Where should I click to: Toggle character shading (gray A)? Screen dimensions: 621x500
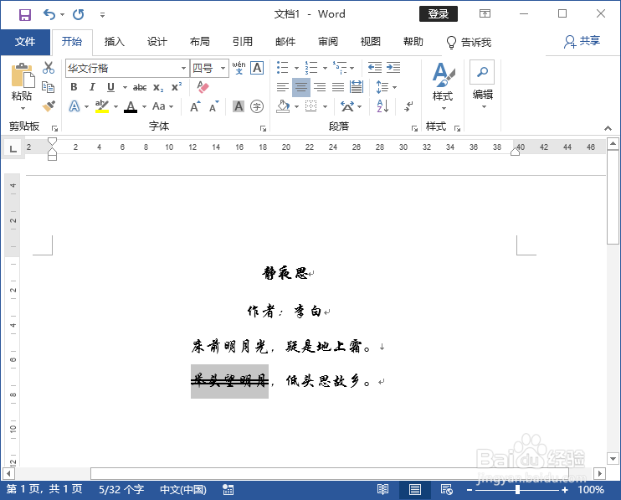tap(239, 106)
